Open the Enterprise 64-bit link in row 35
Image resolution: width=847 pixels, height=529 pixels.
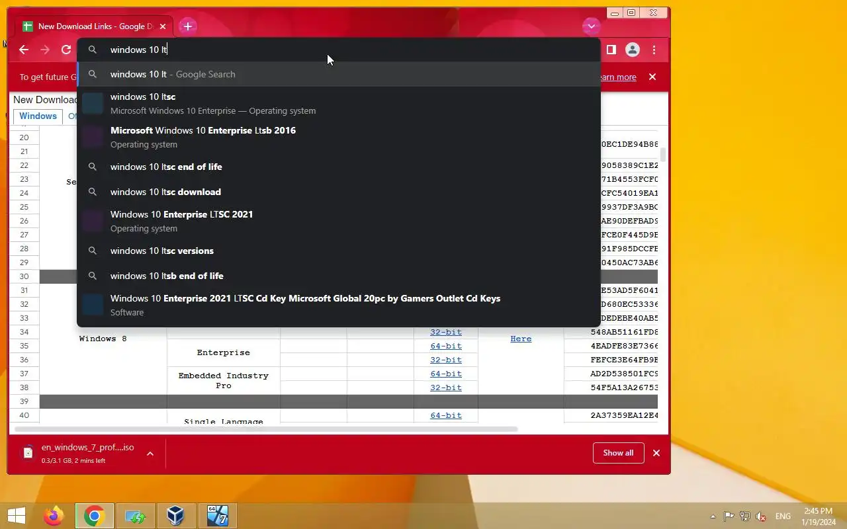(446, 346)
